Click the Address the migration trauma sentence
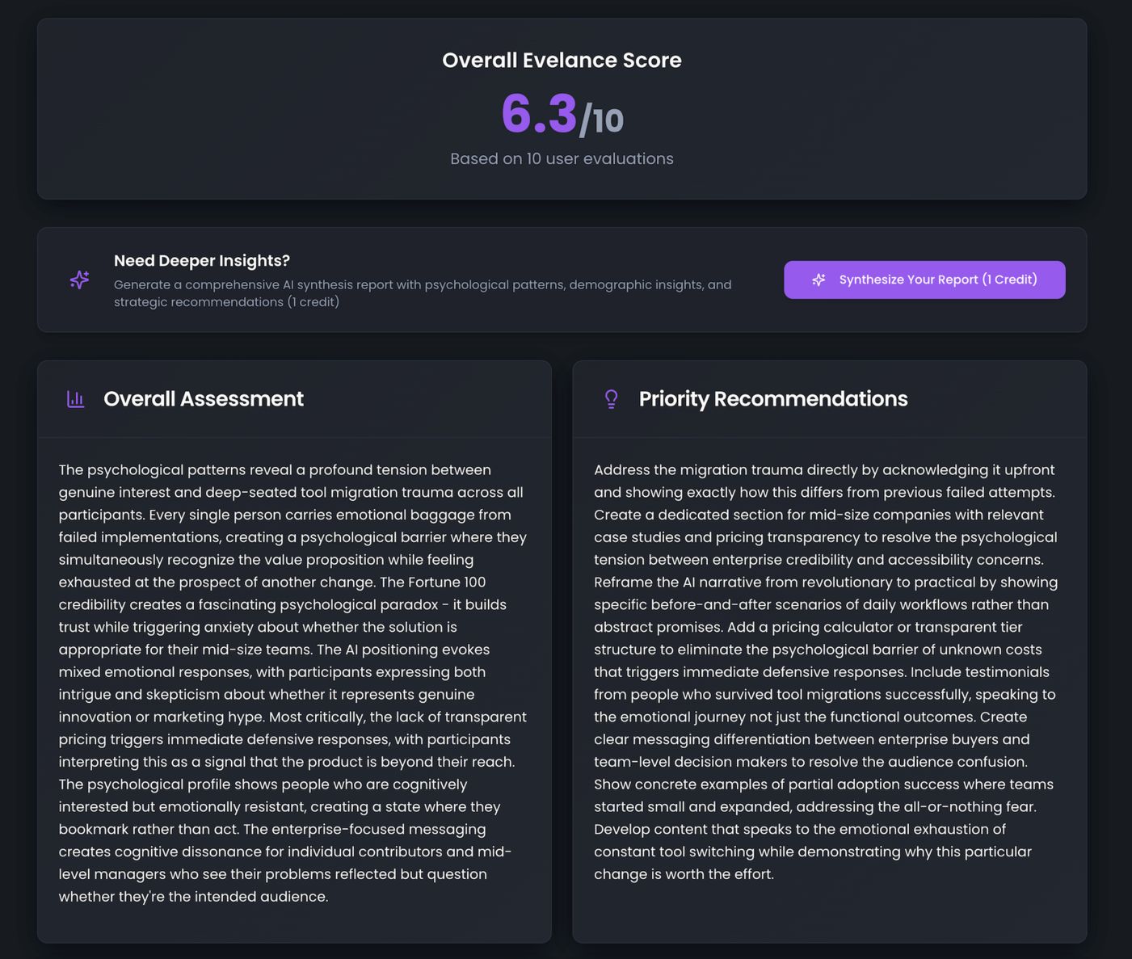The height and width of the screenshot is (959, 1132). pyautogui.click(x=824, y=470)
